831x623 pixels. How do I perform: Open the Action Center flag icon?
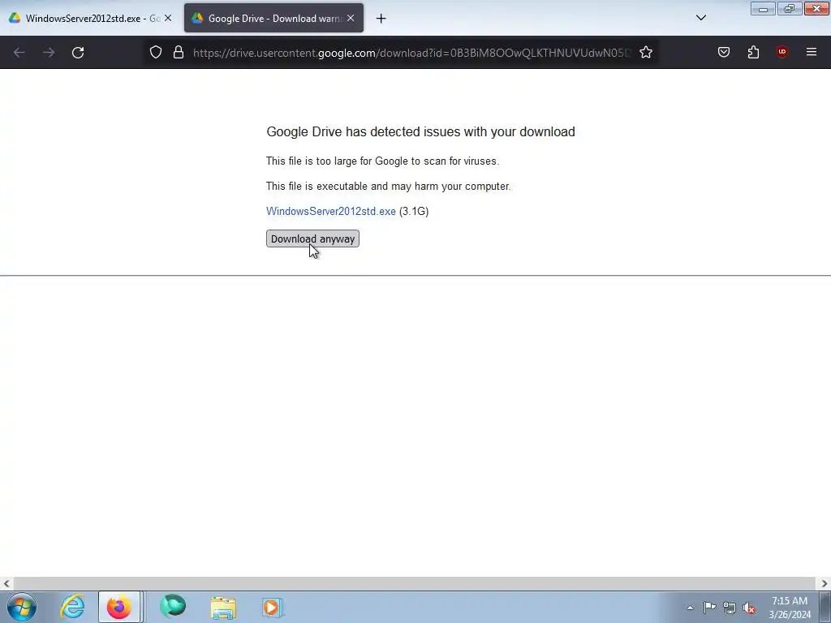click(709, 608)
